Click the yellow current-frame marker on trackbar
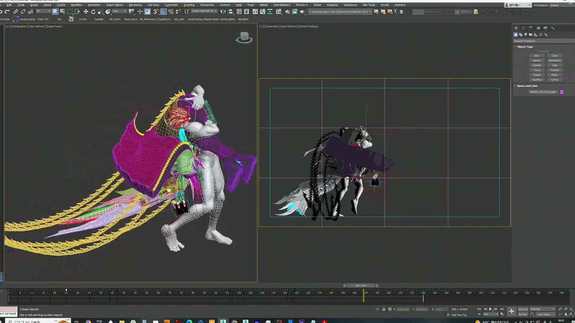The width and height of the screenshot is (575, 323). pyautogui.click(x=364, y=295)
